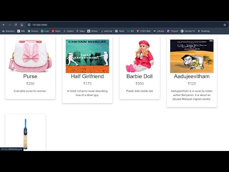Click 'Plastic kids barbie doll' description
Viewport: 229px width, 172px height.
tap(139, 91)
